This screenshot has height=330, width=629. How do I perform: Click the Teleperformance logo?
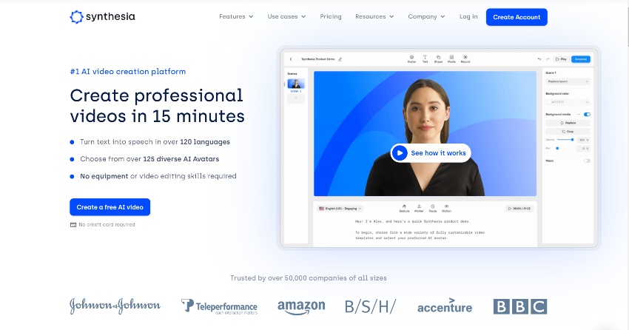[x=219, y=306]
